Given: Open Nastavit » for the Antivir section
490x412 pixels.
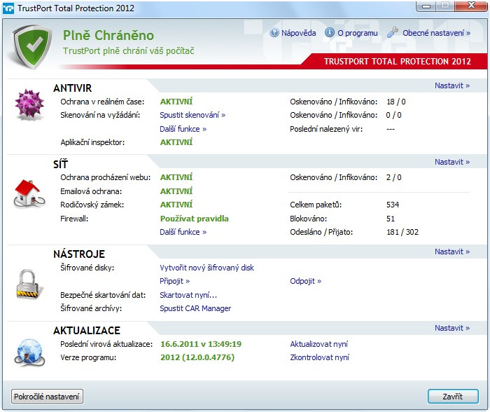Looking at the screenshot, I should tap(452, 85).
